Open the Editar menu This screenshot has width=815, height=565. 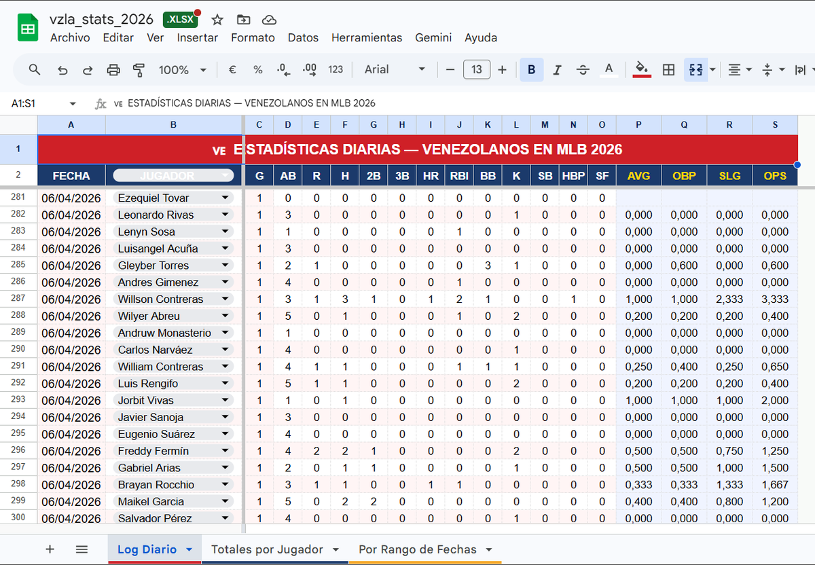point(118,38)
